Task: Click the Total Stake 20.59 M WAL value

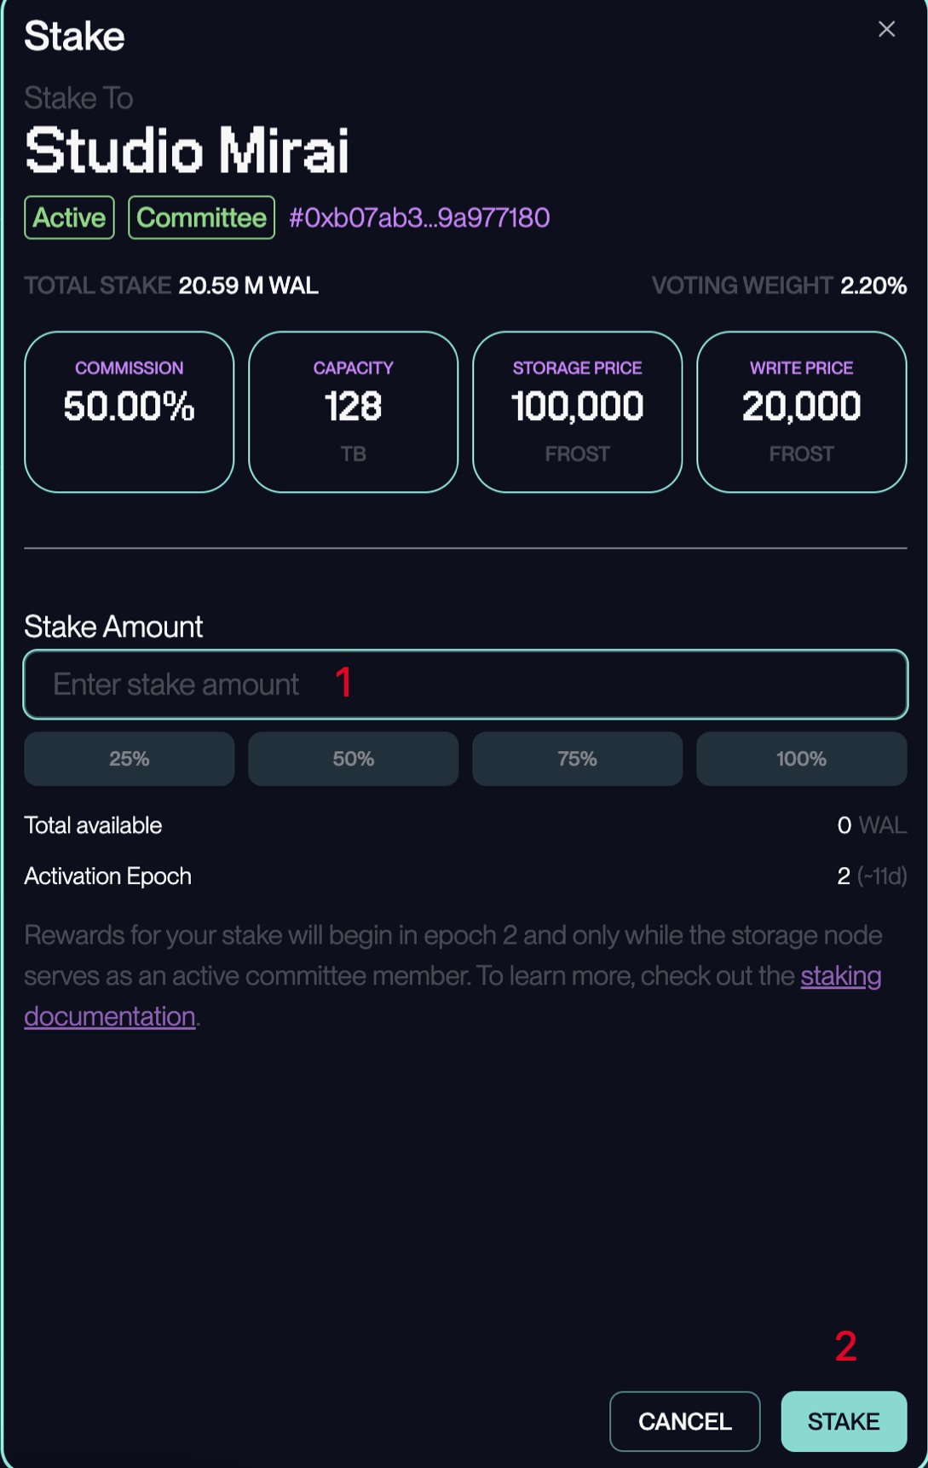Action: 248,286
